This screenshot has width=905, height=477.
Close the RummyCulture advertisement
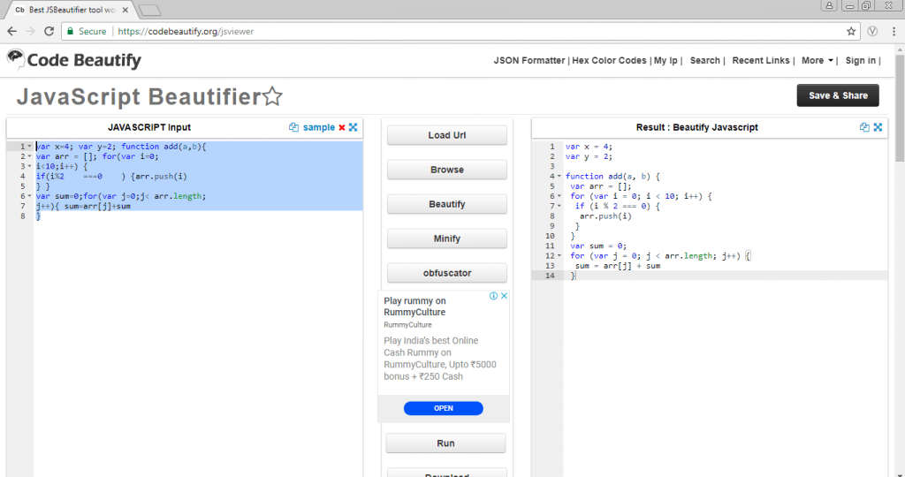pos(504,297)
